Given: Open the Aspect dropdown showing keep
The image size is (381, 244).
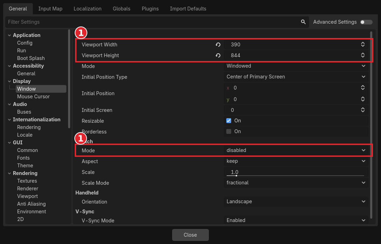Looking at the screenshot, I should point(296,161).
